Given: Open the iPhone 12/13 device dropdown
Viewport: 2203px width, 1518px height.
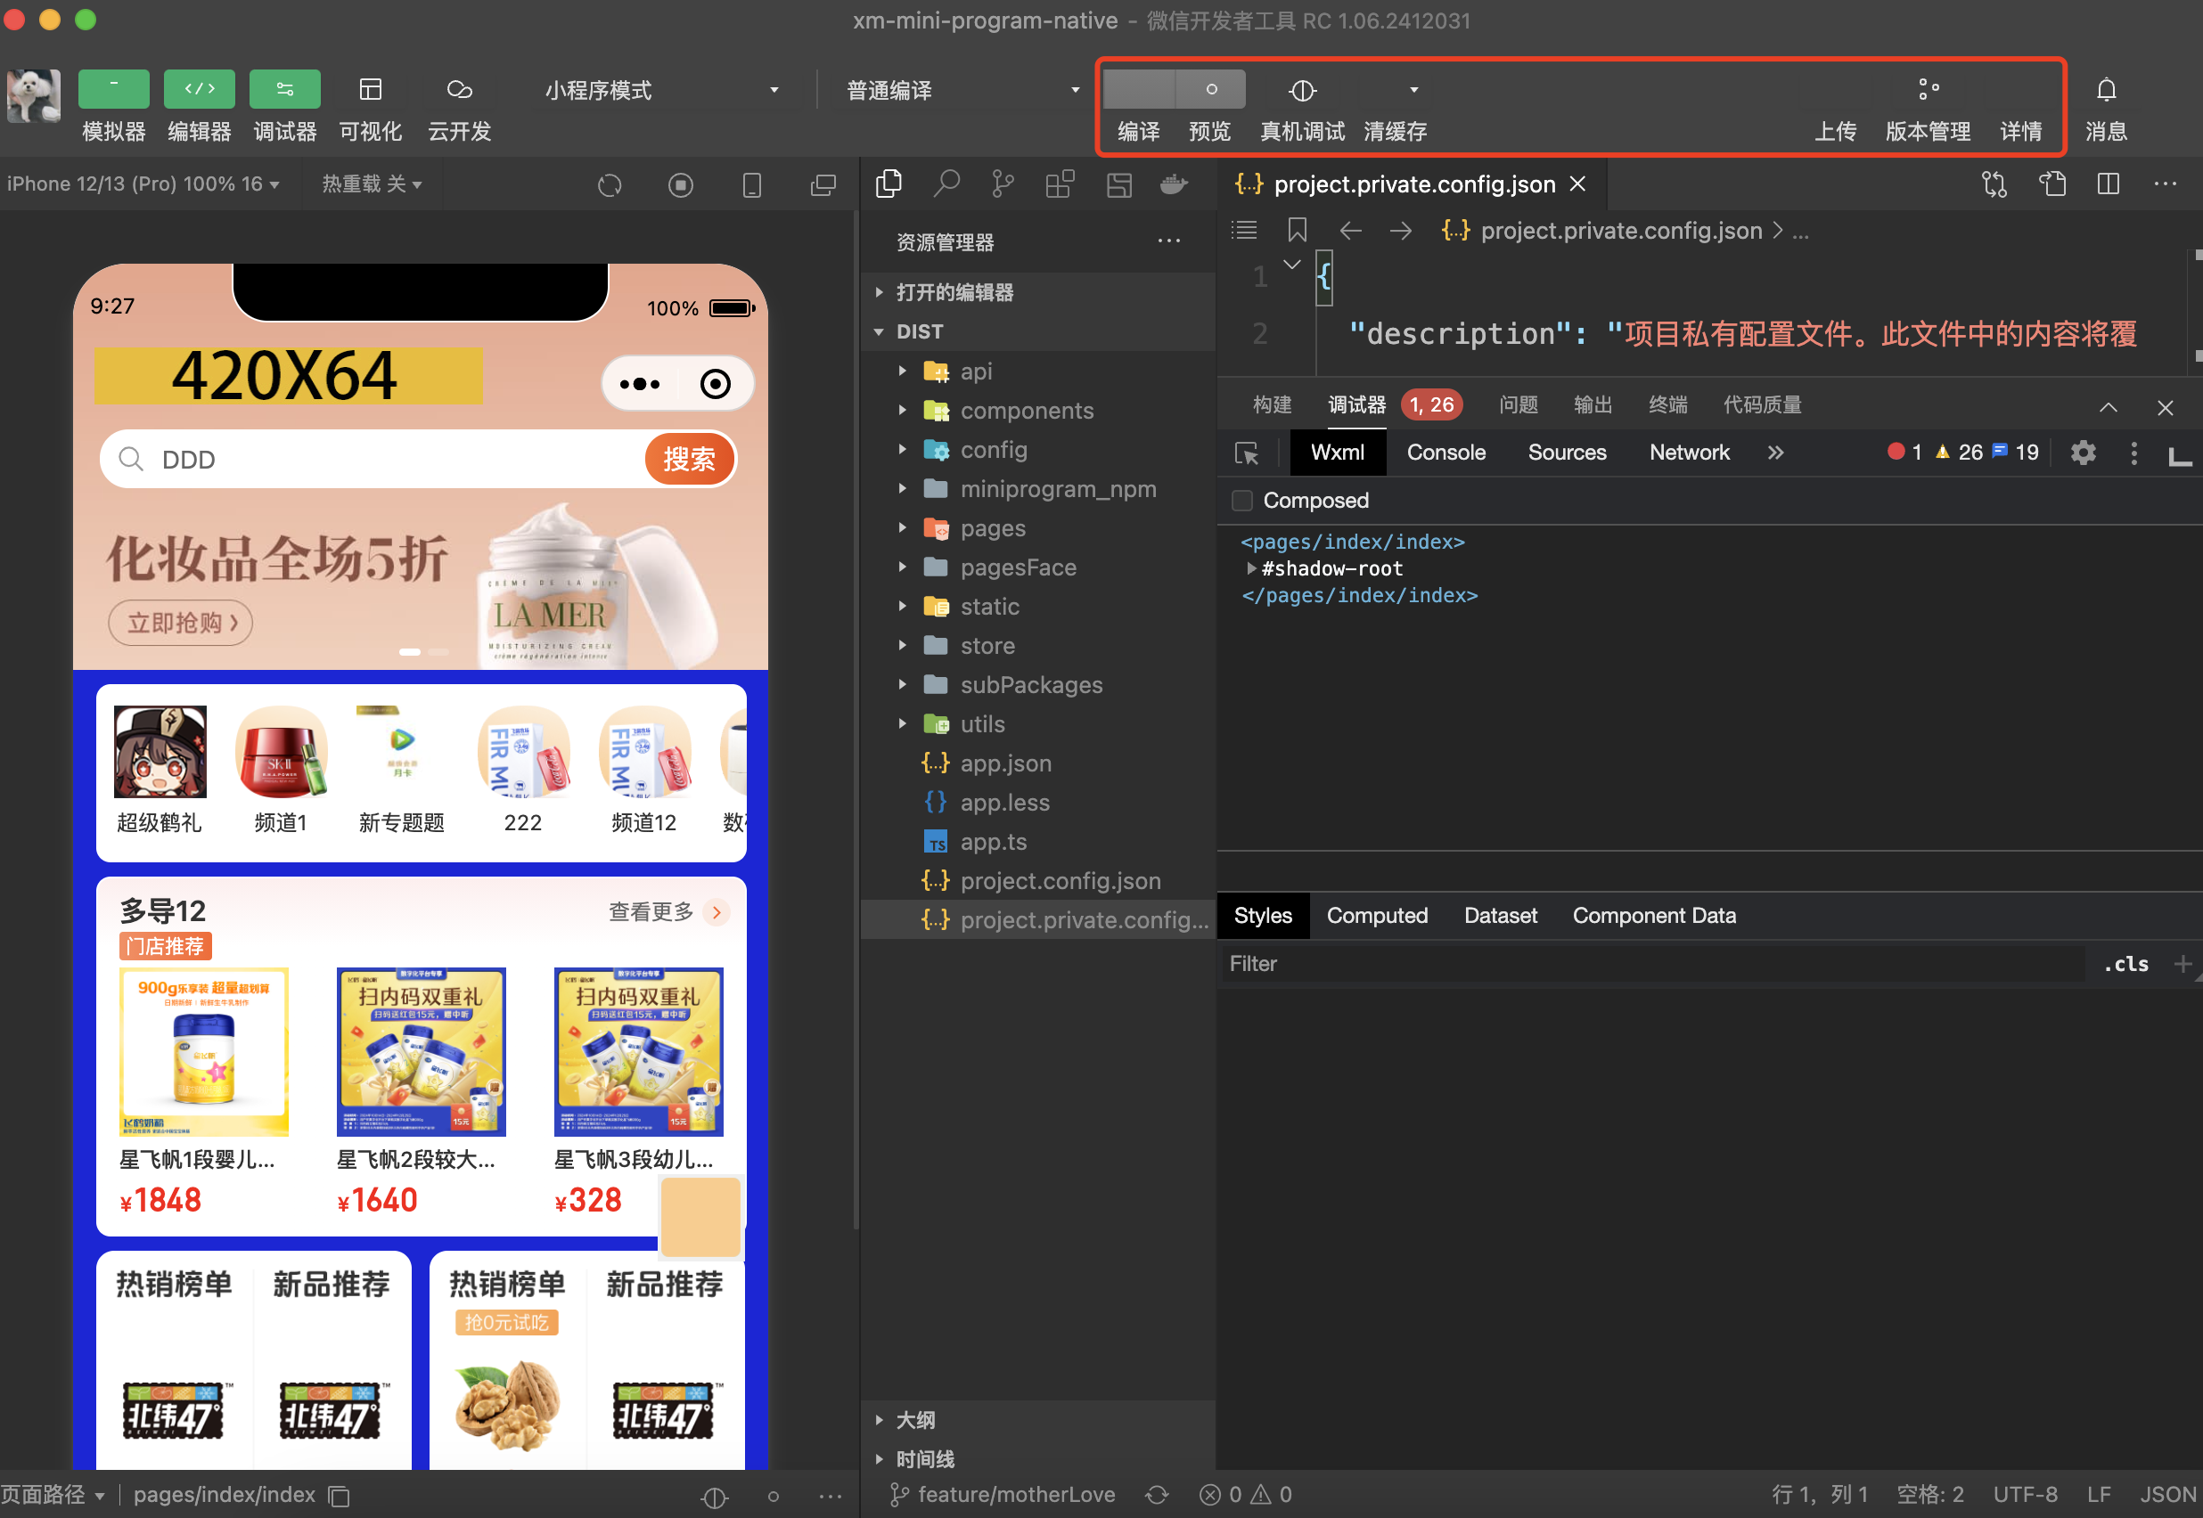Looking at the screenshot, I should [x=143, y=184].
